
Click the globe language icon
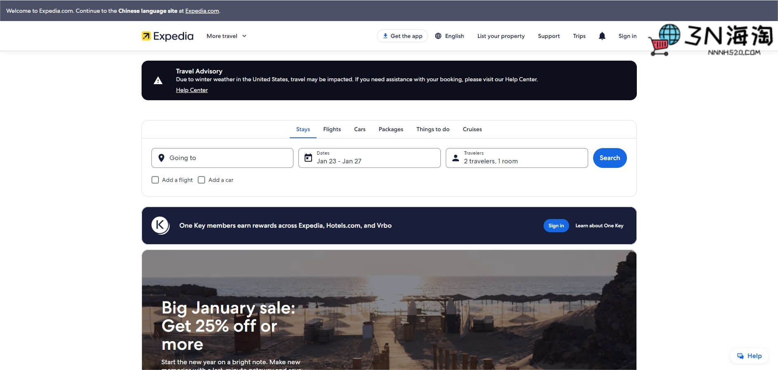pyautogui.click(x=438, y=36)
